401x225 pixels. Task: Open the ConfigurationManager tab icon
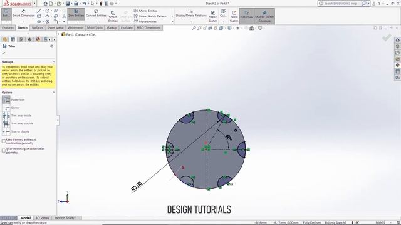coord(21,39)
